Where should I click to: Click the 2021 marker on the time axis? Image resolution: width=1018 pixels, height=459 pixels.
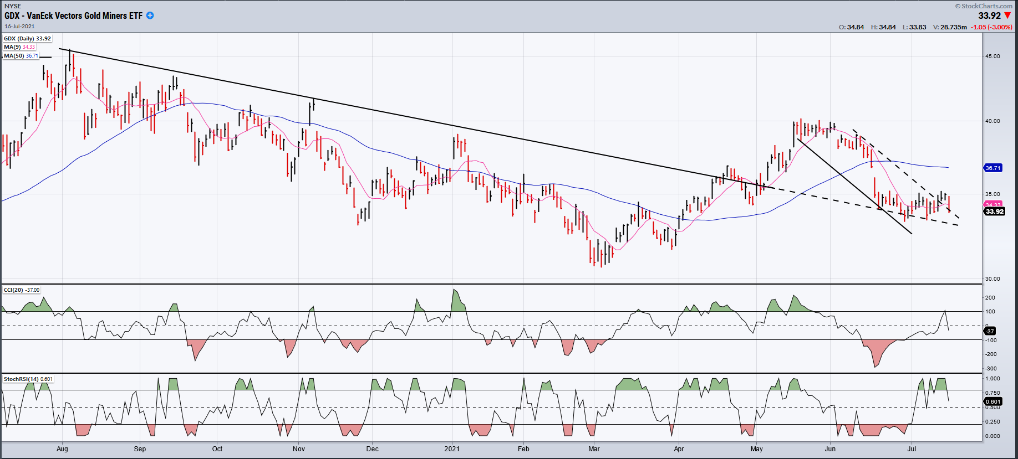[x=452, y=449]
